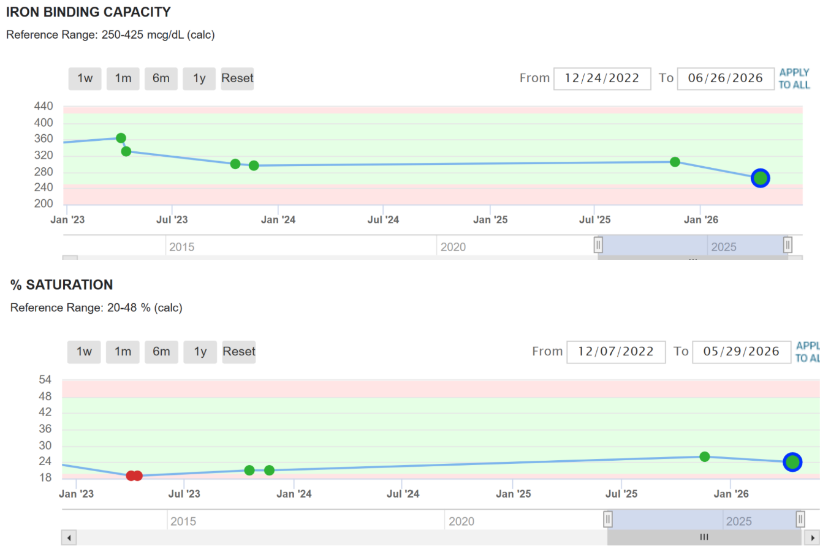This screenshot has height=549, width=820.
Task: Select 1w range for % Saturation chart
Action: 85,352
